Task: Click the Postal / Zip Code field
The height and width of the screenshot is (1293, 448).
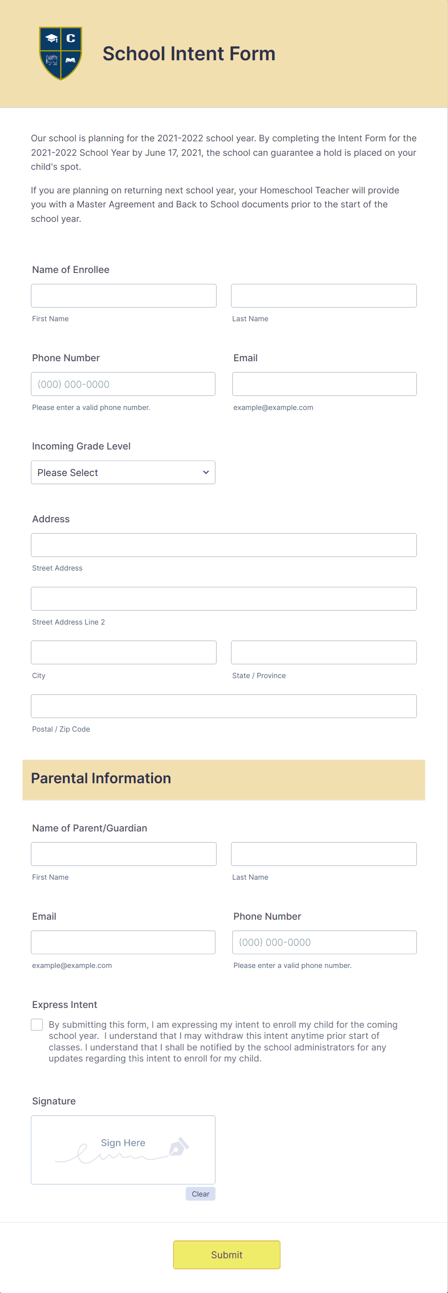Action: coord(224,706)
